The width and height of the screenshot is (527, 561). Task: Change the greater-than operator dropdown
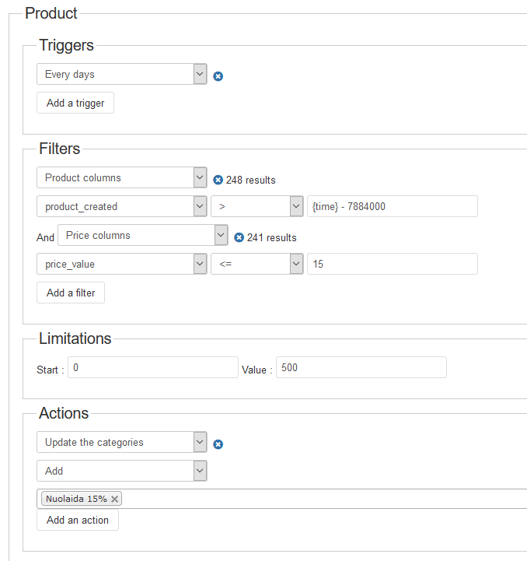[x=257, y=206]
